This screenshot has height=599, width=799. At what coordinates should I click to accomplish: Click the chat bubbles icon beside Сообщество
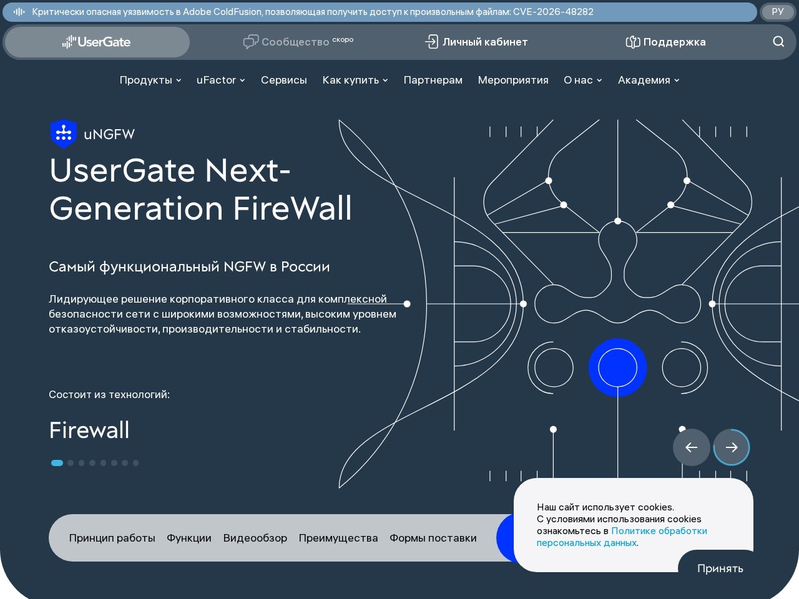pyautogui.click(x=250, y=42)
